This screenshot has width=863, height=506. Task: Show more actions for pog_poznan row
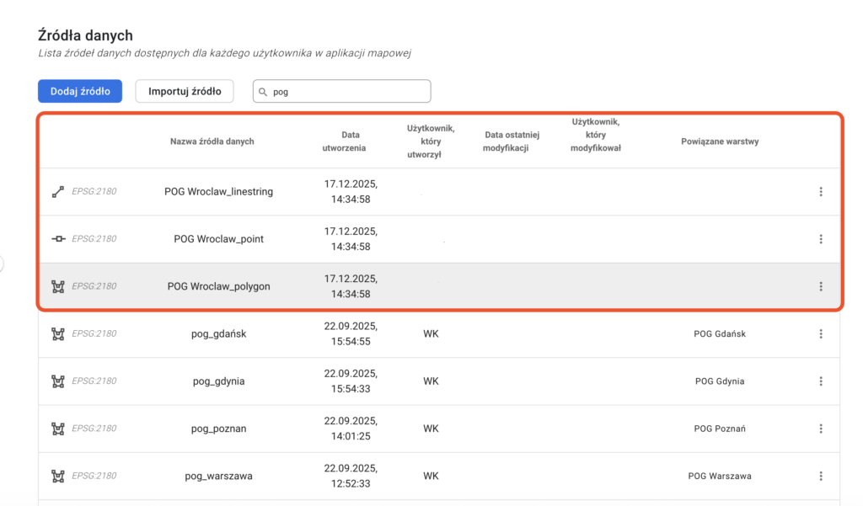(x=820, y=429)
